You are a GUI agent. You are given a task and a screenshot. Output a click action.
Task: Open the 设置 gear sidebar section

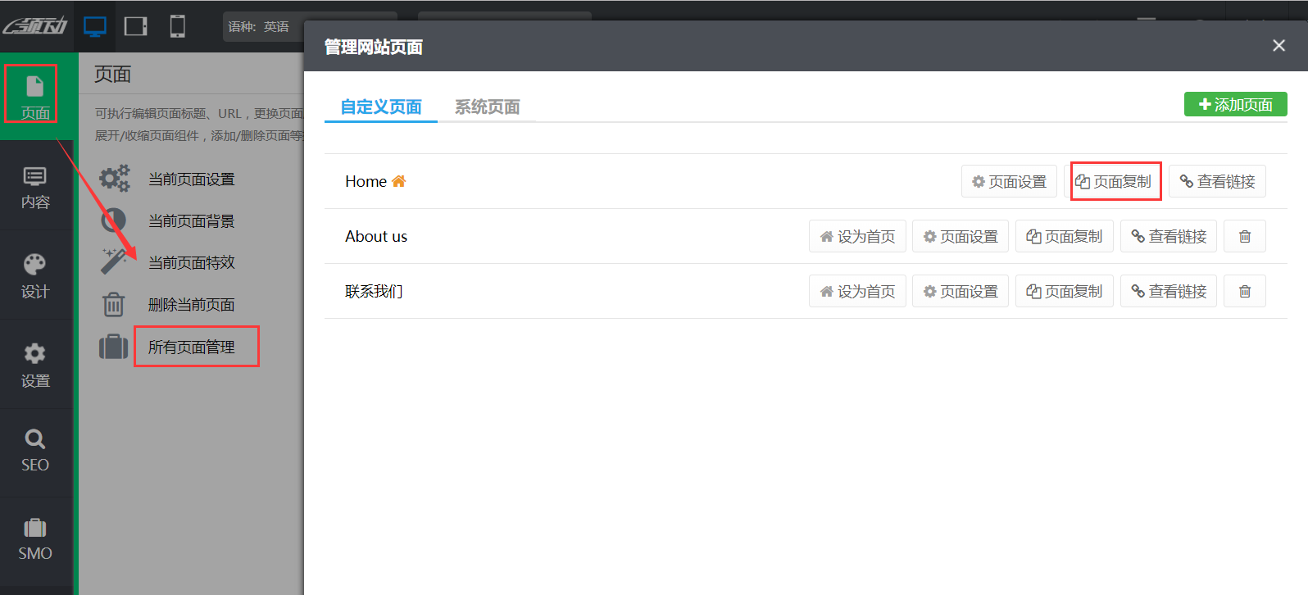(x=35, y=366)
